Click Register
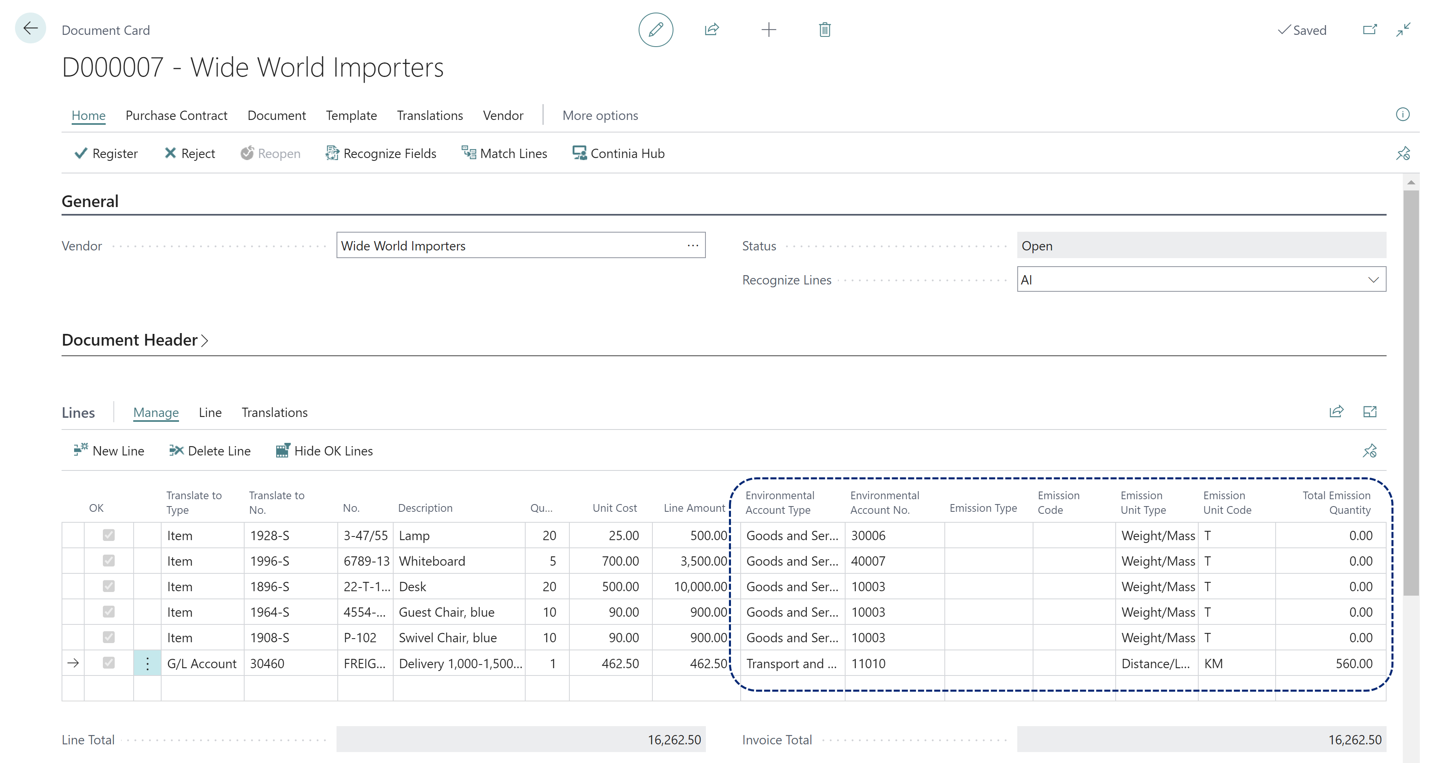The image size is (1436, 763). point(106,154)
